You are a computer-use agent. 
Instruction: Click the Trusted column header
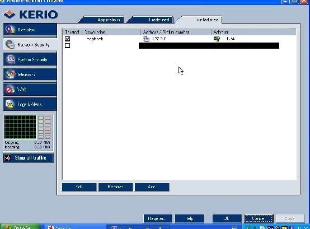(x=72, y=32)
